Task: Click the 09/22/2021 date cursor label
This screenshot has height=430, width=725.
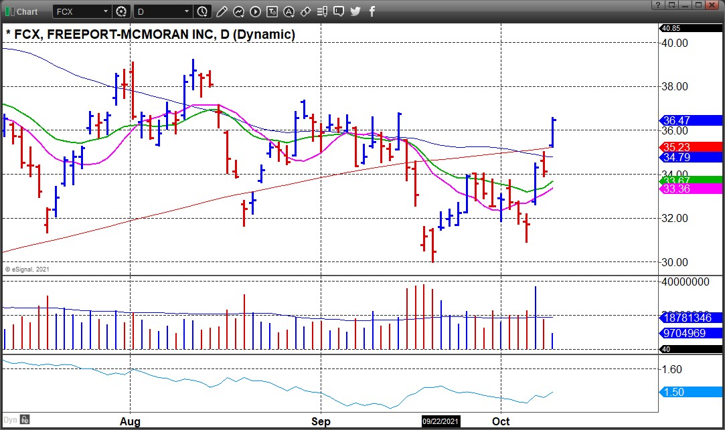Action: tap(440, 421)
